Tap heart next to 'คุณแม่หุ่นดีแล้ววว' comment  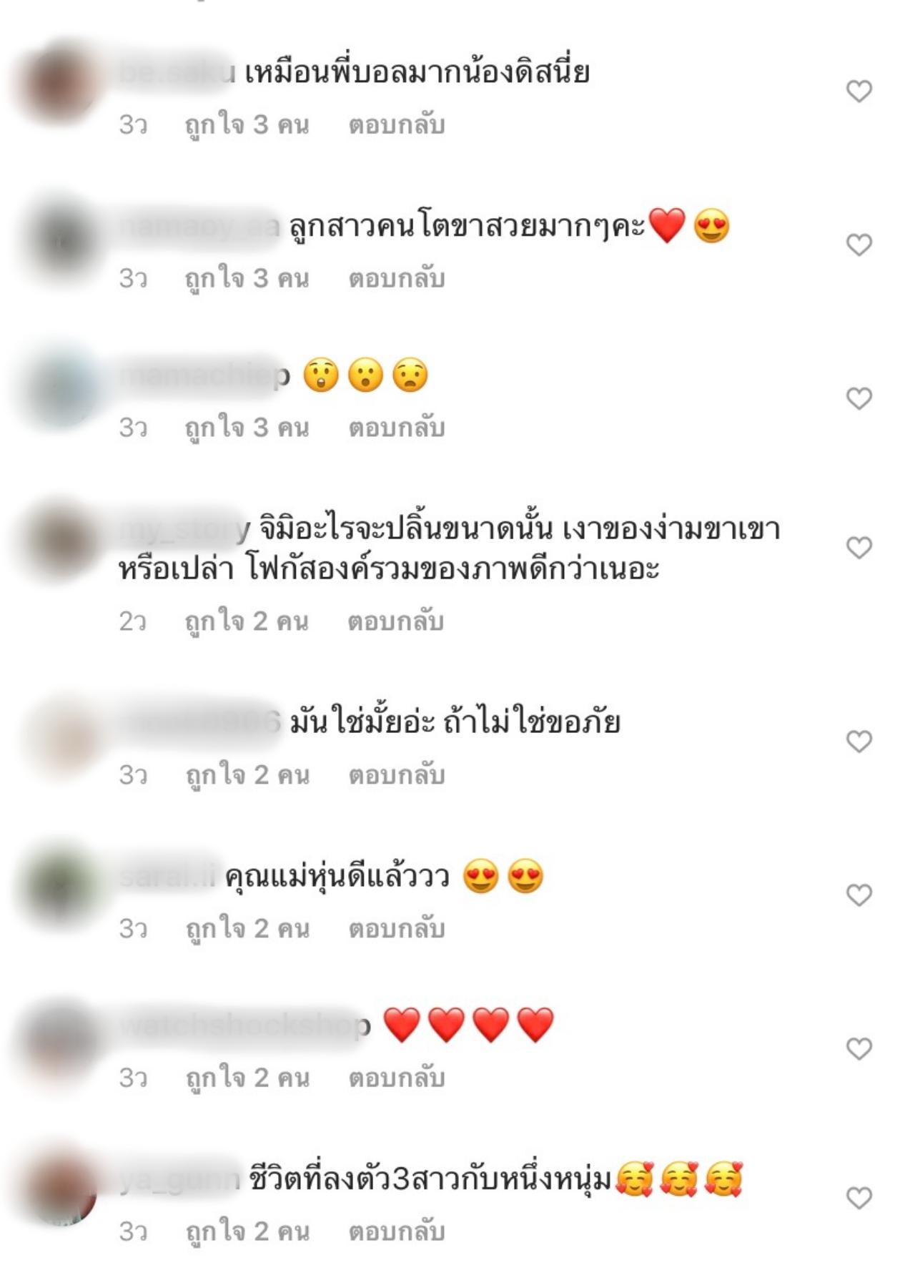tap(859, 895)
